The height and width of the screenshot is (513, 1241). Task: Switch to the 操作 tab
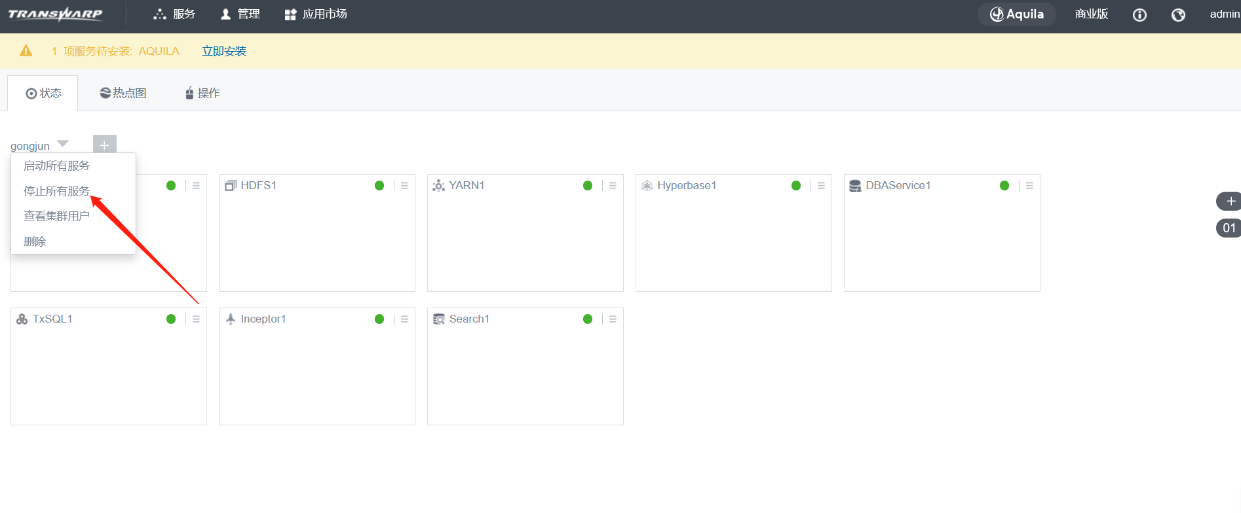(x=202, y=93)
